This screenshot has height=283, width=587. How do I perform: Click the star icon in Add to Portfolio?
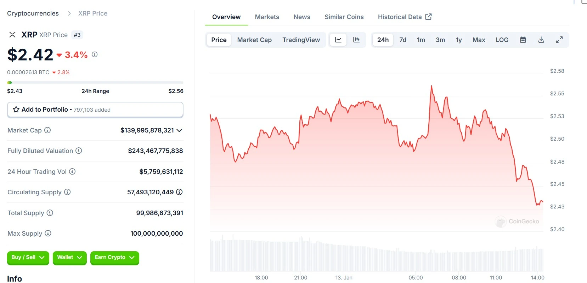pos(16,110)
